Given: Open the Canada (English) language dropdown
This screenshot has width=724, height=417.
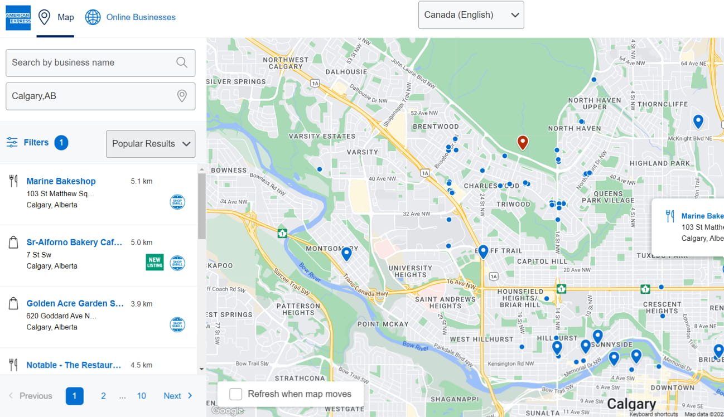Looking at the screenshot, I should click(470, 15).
